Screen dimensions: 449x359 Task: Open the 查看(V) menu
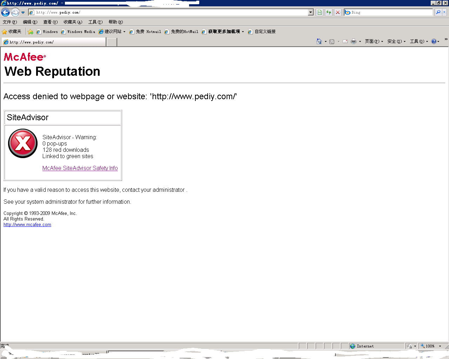click(51, 22)
